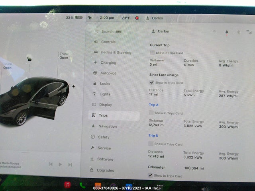Viewport: 255px width, 191px height.
Task: Tap the 3:00 pm clock
Action: pos(107,18)
